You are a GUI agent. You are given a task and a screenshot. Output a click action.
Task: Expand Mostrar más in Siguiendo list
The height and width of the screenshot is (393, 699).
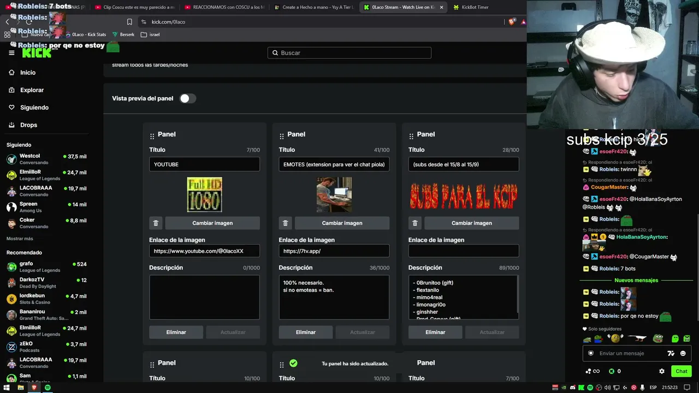click(x=20, y=239)
